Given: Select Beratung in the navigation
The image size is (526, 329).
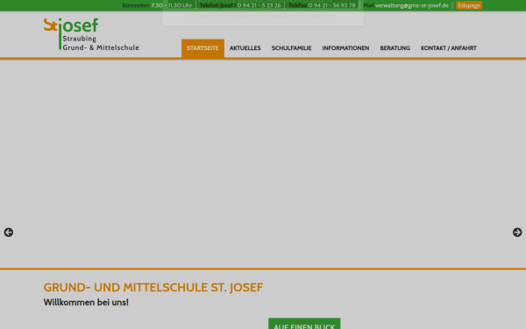Looking at the screenshot, I should coord(394,48).
